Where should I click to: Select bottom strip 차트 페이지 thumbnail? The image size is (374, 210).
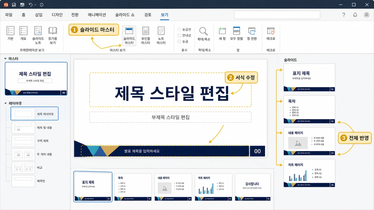coord(213,187)
